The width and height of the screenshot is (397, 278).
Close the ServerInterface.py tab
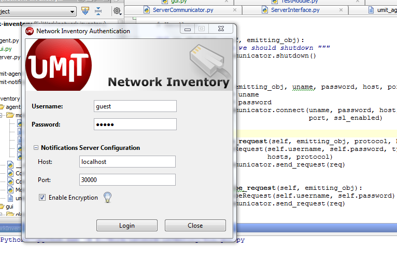tap(341, 10)
